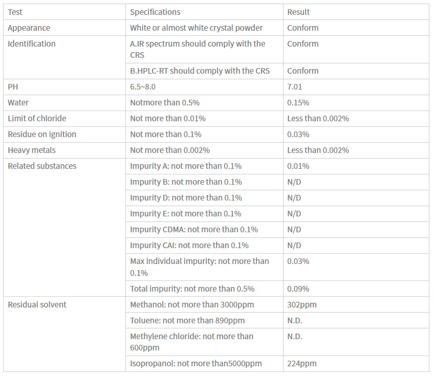The width and height of the screenshot is (433, 376).
Task: Select the 'Related substances' row label
Action: [42, 166]
